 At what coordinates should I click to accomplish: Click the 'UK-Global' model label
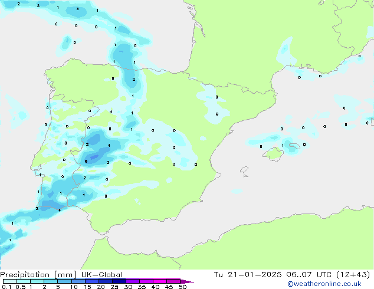click(102, 275)
